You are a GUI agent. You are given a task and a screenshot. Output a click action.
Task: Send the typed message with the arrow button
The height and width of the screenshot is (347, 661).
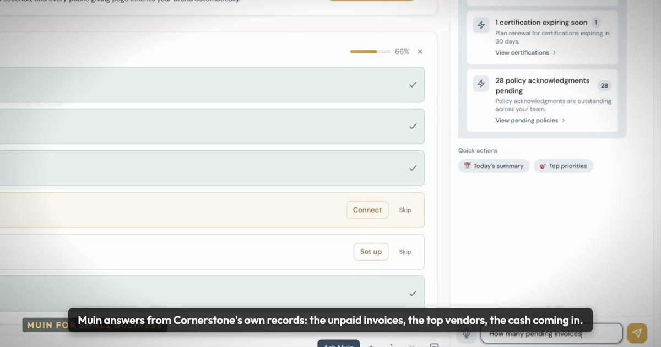[x=637, y=333]
